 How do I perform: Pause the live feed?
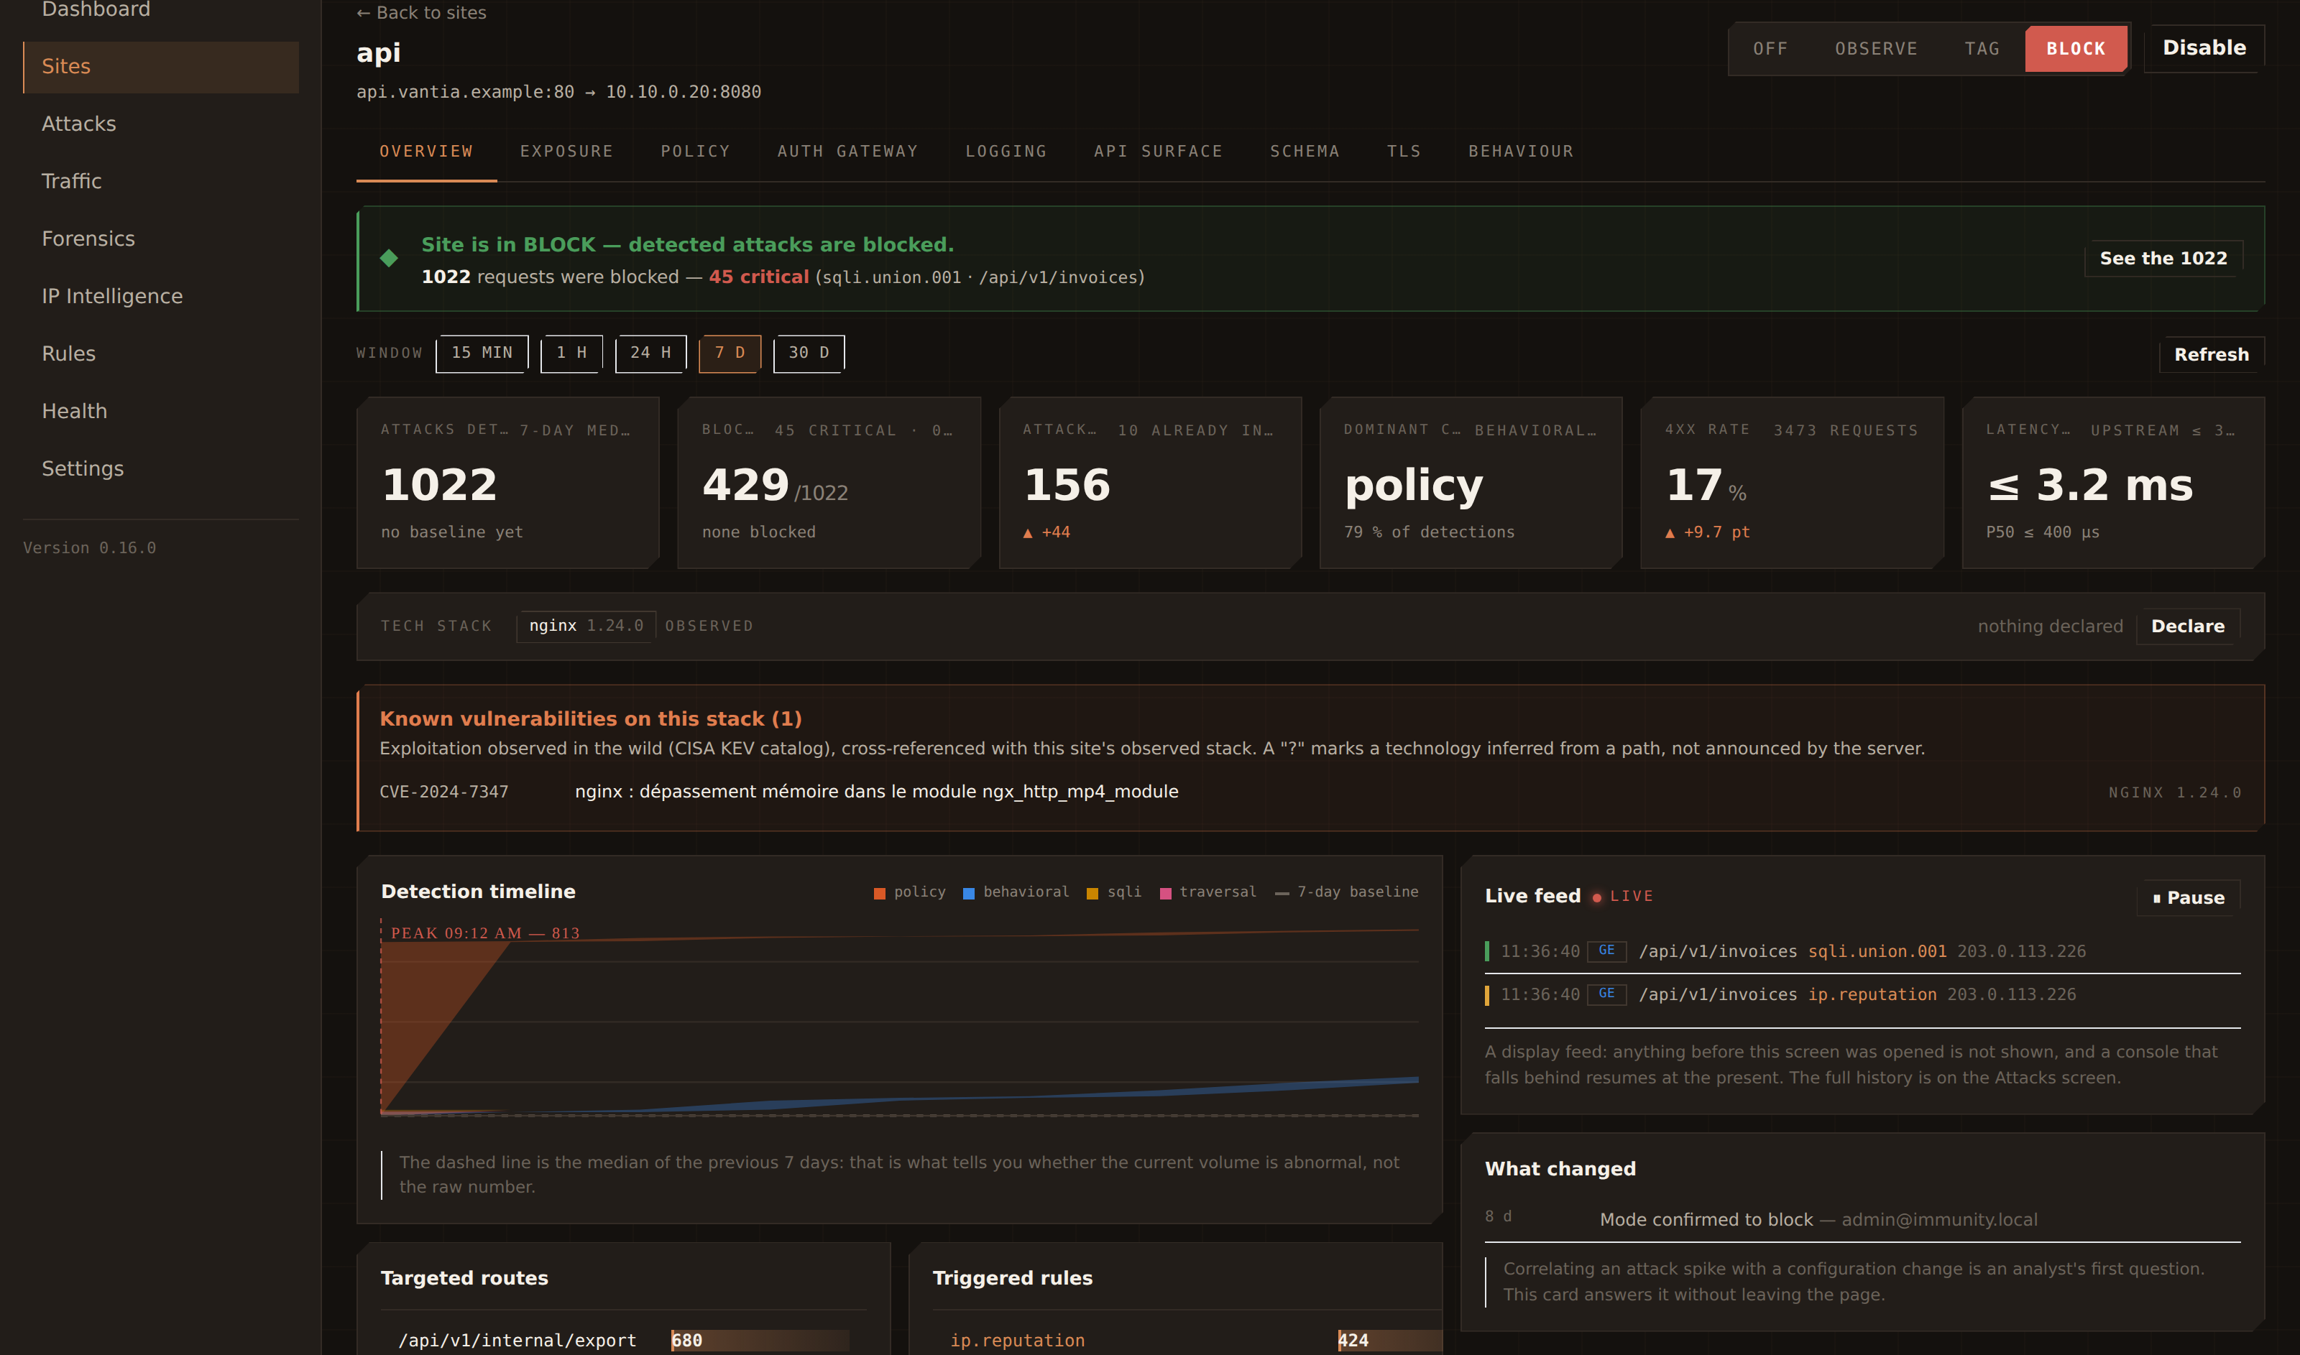tap(2189, 897)
